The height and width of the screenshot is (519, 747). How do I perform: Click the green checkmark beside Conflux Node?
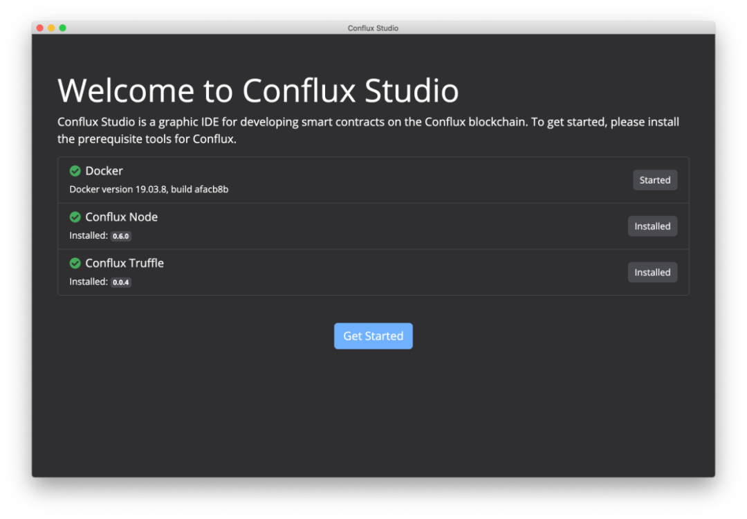75,217
